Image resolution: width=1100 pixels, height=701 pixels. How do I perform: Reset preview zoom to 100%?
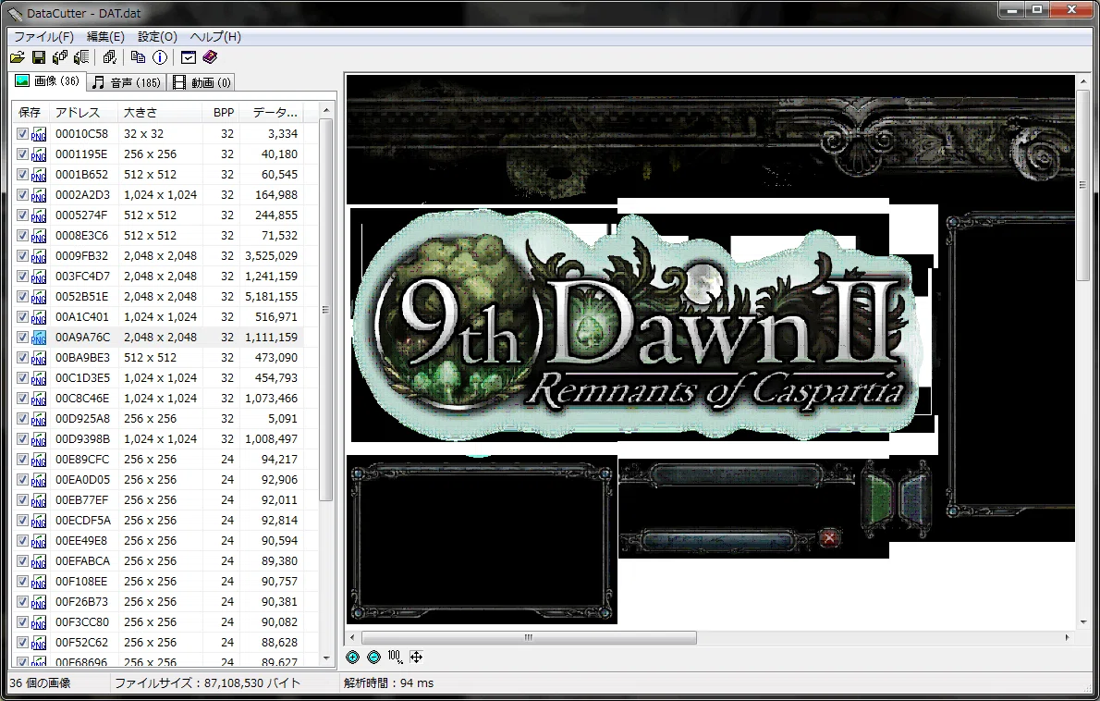[x=395, y=657]
